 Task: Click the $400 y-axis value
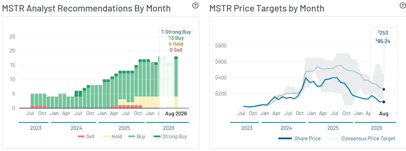pyautogui.click(x=221, y=78)
